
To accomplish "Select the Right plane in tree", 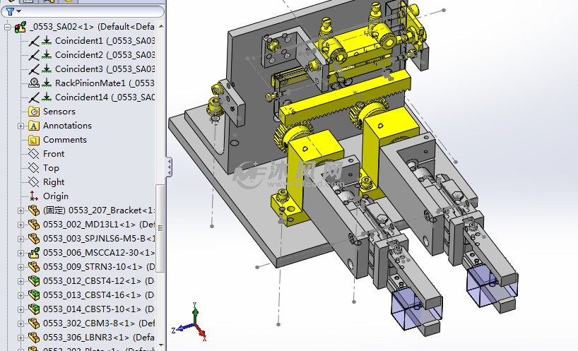I will pyautogui.click(x=54, y=182).
